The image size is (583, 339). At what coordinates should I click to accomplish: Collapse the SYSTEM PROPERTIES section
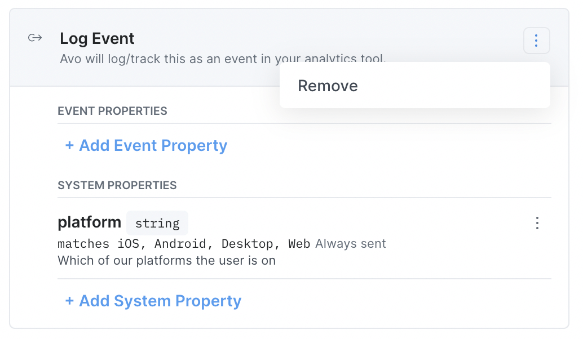point(117,185)
